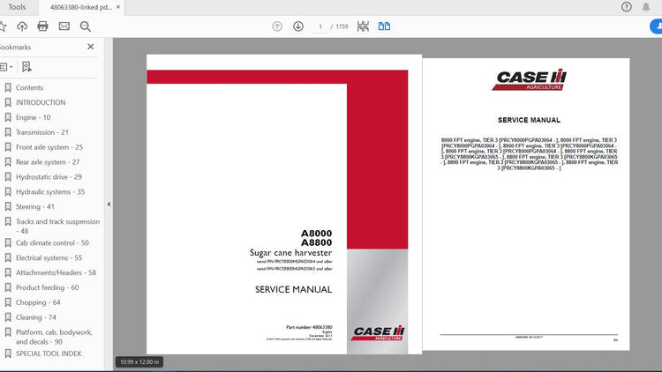This screenshot has height=372, width=662.
Task: Click the bookmark icon beside Chopping - 64
Action: click(x=8, y=302)
